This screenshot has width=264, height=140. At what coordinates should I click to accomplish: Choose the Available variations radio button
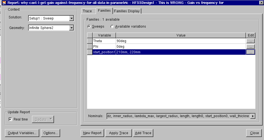click(x=112, y=26)
